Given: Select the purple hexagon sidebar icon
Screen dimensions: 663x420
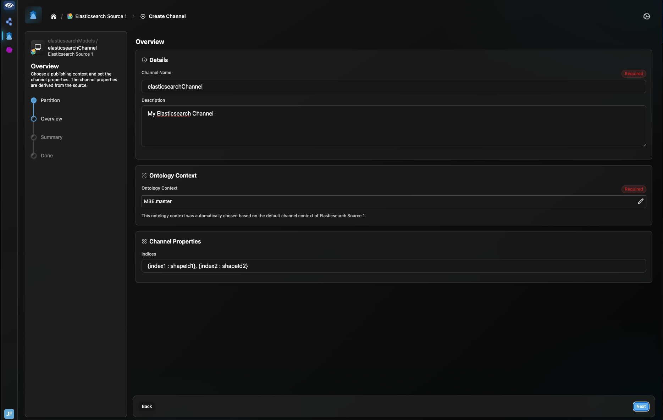Looking at the screenshot, I should tap(9, 50).
